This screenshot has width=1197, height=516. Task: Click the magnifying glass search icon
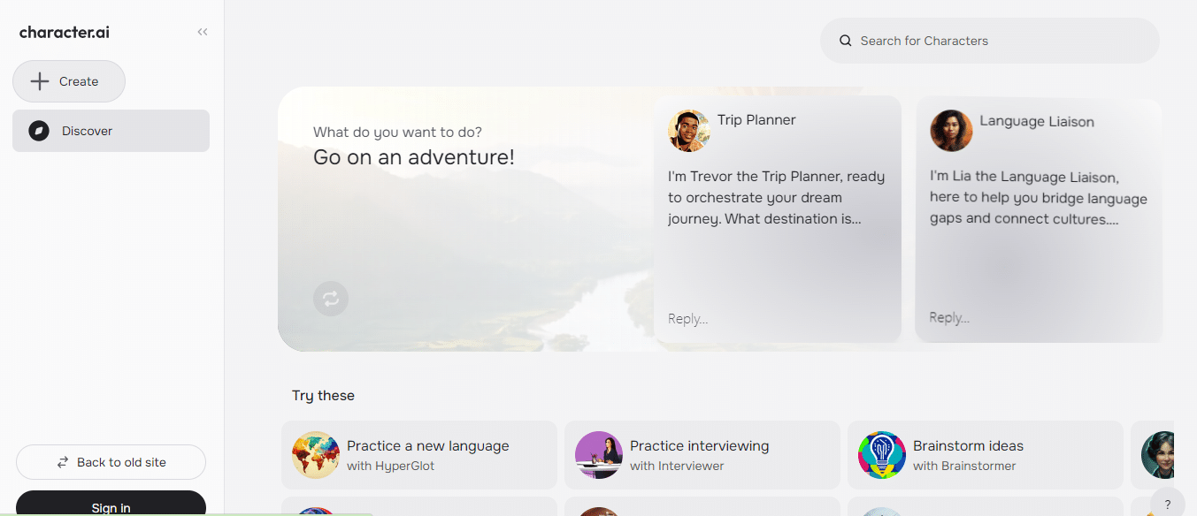tap(846, 41)
